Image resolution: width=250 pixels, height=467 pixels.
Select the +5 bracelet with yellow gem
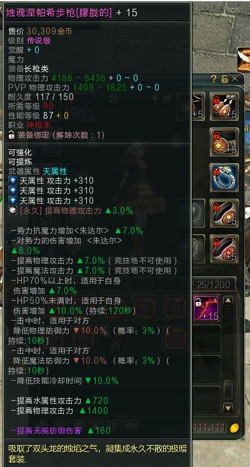(x=224, y=213)
